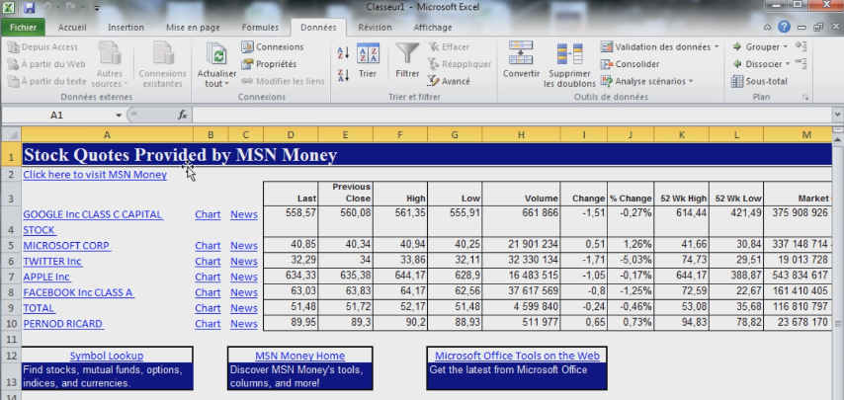Open the PERNOD RICARD stock link
Screen dimensions: 844x400
tap(63, 324)
